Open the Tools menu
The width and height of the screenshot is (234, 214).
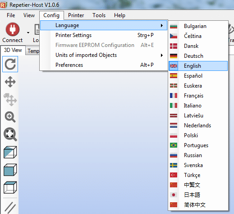(99, 15)
